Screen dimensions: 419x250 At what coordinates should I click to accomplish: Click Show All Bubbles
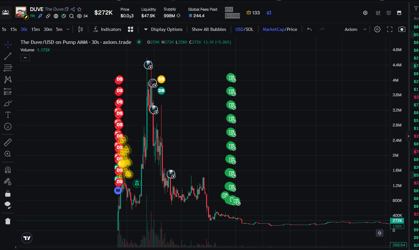pos(209,29)
